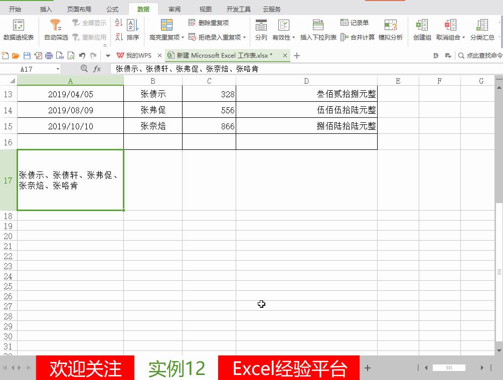
Task: Click 分列 text-to-columns tool
Action: [261, 29]
